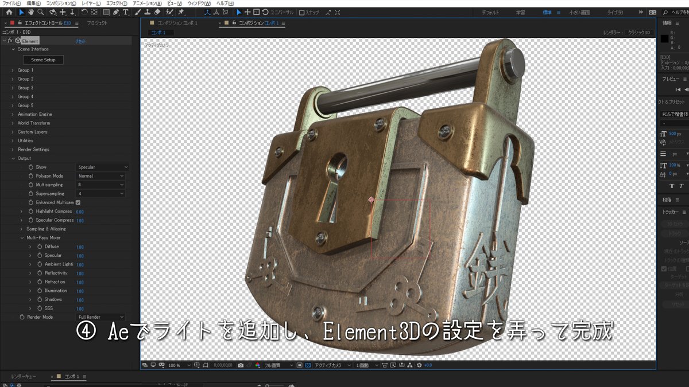Click the reset exposure icon
The height and width of the screenshot is (387, 689).
click(x=419, y=365)
